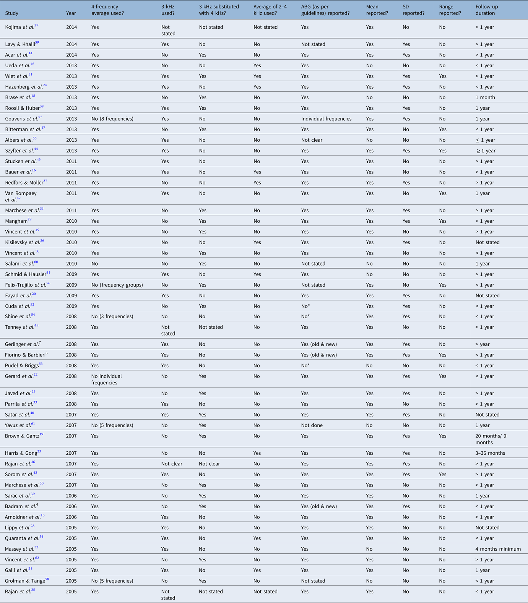Select 'Bitterman et al.' study name
The width and height of the screenshot is (528, 603).
pyautogui.click(x=23, y=130)
